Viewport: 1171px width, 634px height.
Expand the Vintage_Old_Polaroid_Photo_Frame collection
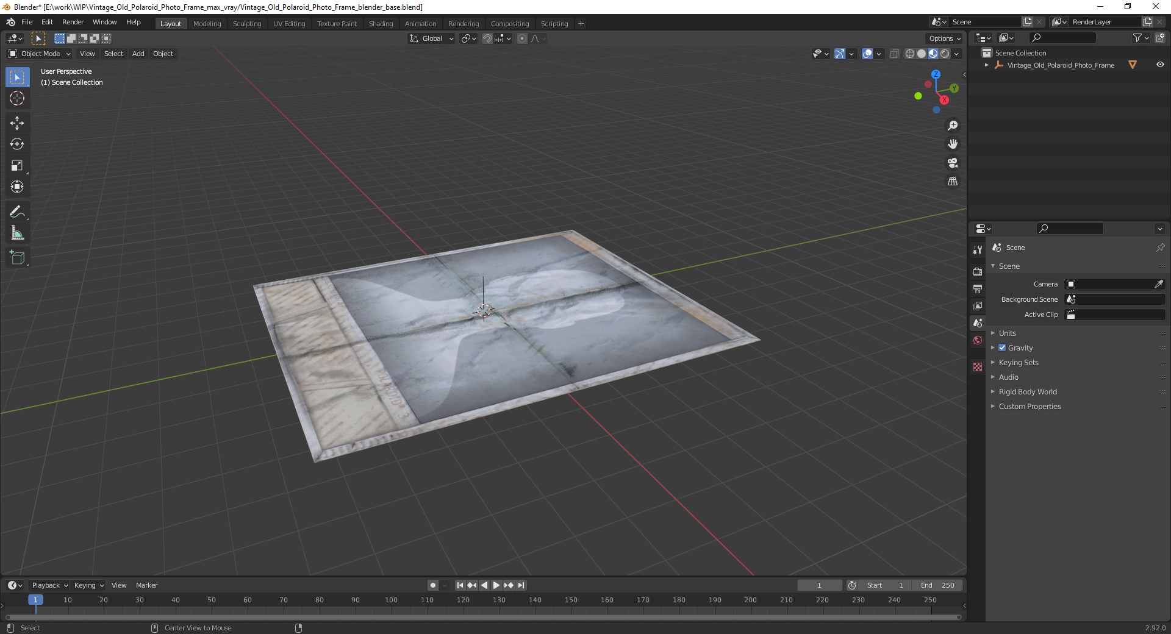(x=987, y=65)
